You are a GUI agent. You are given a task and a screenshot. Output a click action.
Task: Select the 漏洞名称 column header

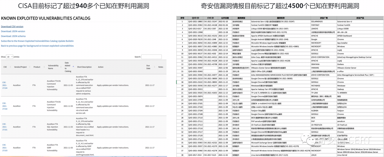point(281,18)
